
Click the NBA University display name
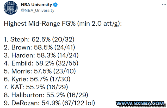coord(36,5)
